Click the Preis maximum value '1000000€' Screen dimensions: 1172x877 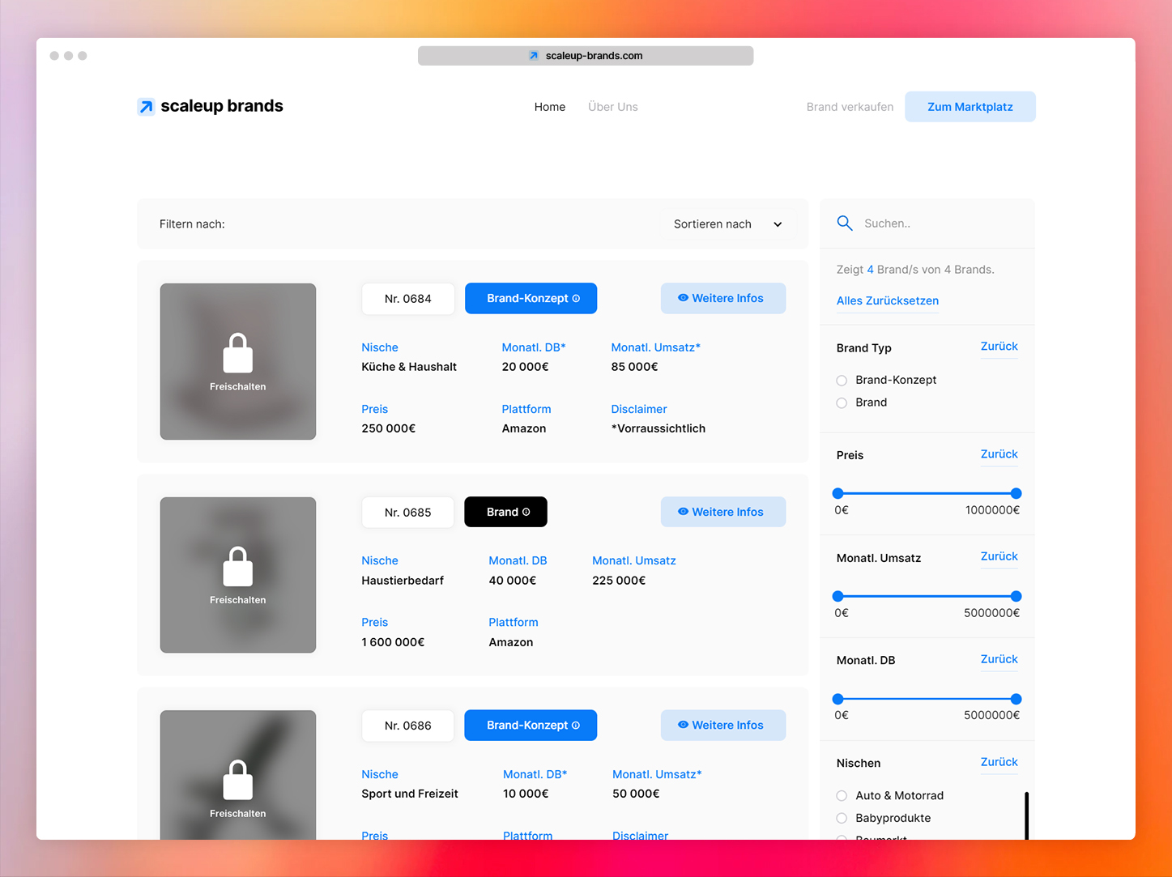point(992,510)
